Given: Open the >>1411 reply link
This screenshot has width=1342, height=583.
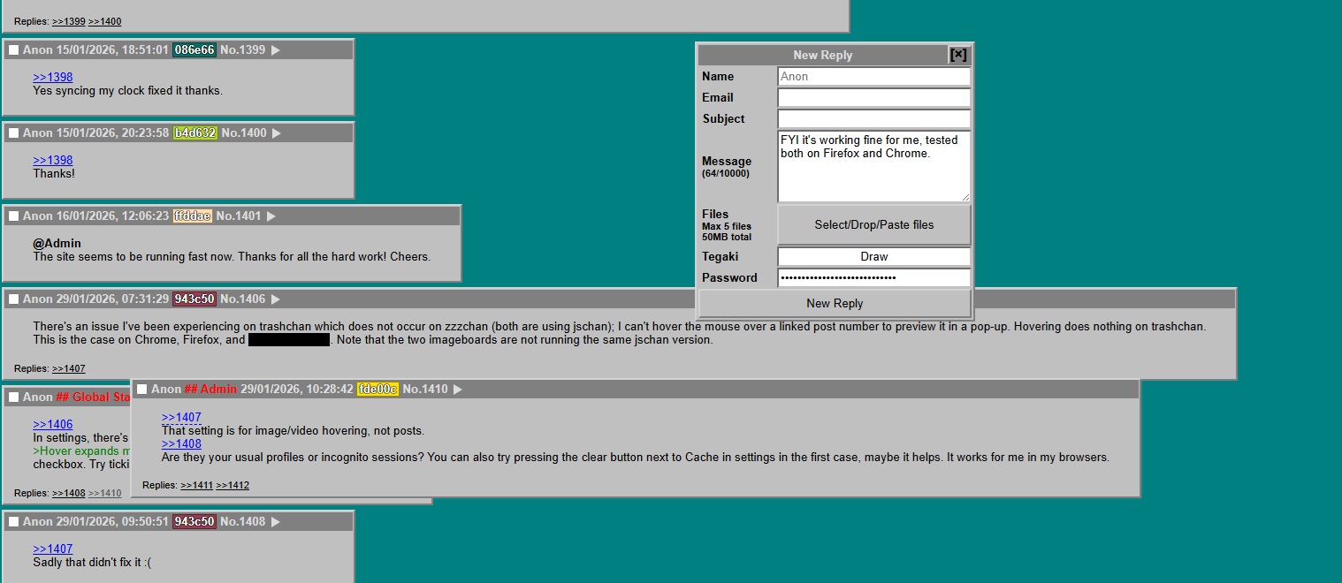Looking at the screenshot, I should click(x=196, y=485).
